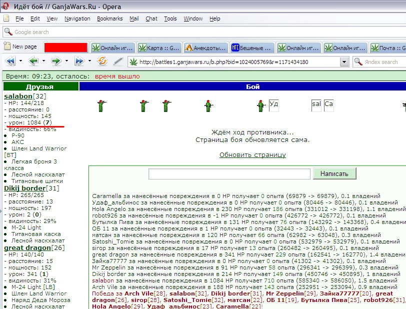Click the sal player marker box
This screenshot has width=406, height=309.
click(316, 105)
